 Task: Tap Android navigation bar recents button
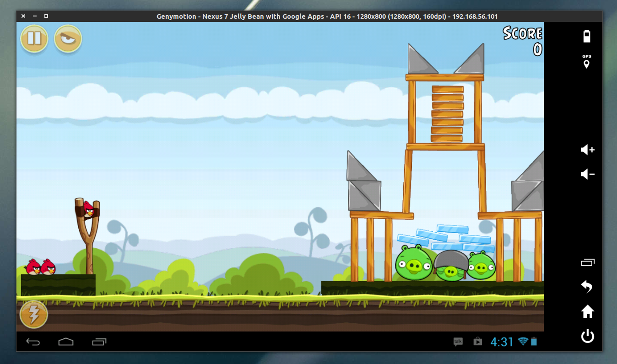(99, 342)
